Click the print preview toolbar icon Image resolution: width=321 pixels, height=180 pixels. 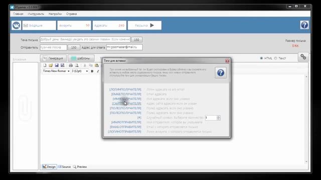[77, 65]
